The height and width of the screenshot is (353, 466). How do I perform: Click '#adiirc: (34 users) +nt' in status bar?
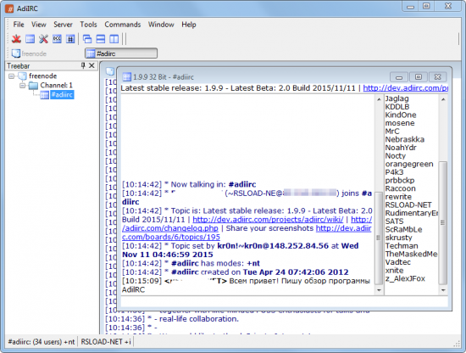42,342
